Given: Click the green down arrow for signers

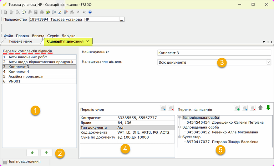Looking at the screenshot, I should coord(268,108).
